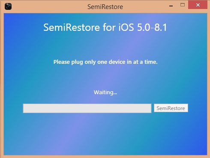This screenshot has height=158, width=210.
Task: Click 'Please plug only one device' message
Action: tap(105, 62)
